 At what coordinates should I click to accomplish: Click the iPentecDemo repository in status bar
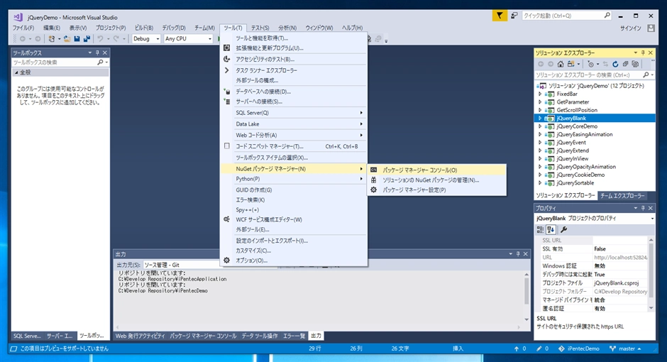pyautogui.click(x=578, y=349)
